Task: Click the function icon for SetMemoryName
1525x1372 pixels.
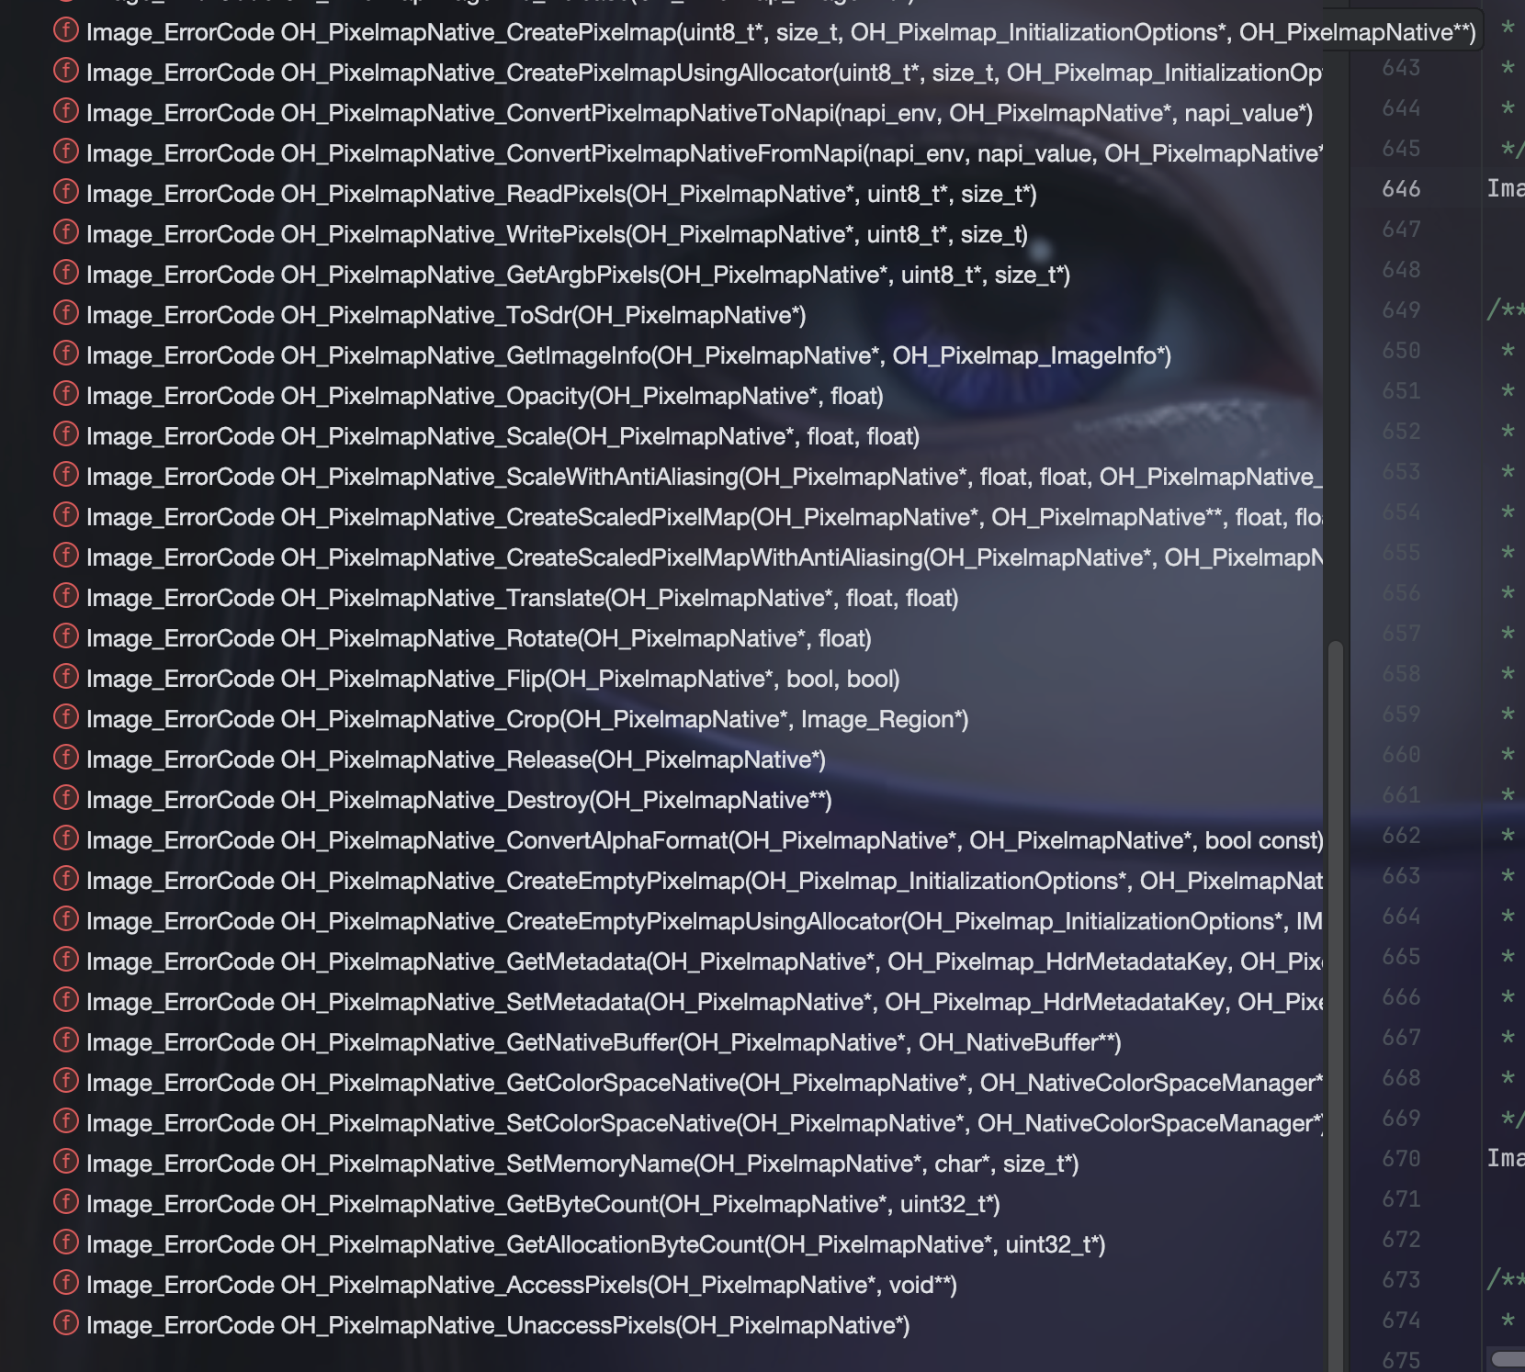Action: pyautogui.click(x=66, y=1162)
